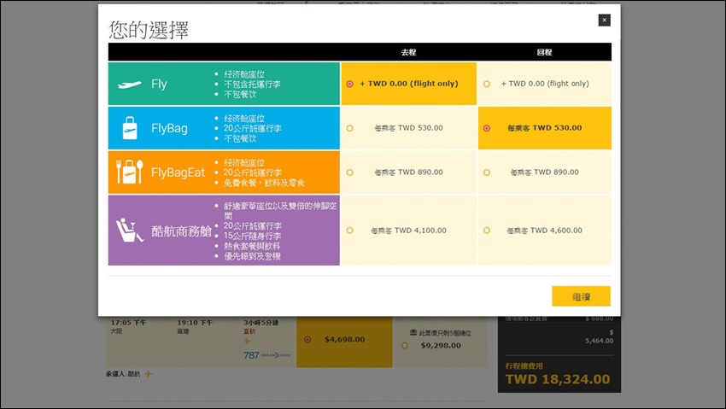Screen dimensions: 726x409
Task: Click the FlyBag suitcase icon
Action: point(130,128)
